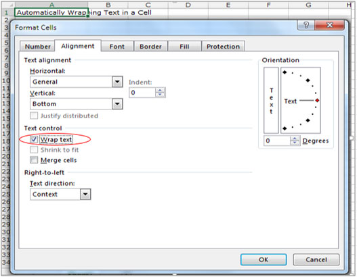Click the upper-right 45 degree orientation diamond
Screen dimensions: 357x277
308,80
